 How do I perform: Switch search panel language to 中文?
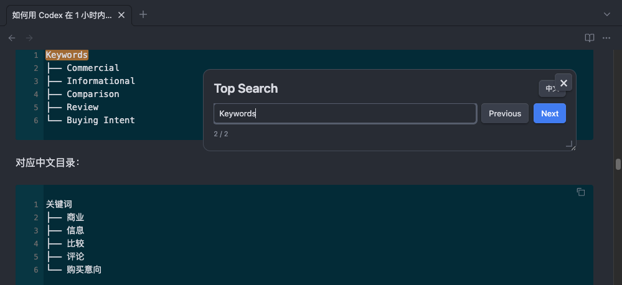click(x=550, y=89)
